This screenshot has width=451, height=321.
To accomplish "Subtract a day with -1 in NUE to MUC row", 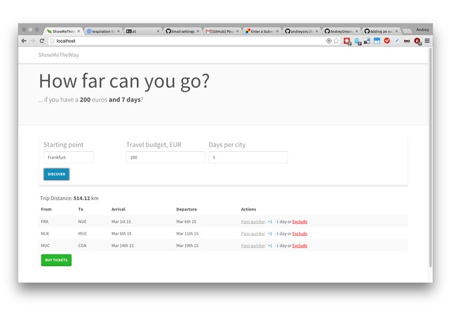I will [x=276, y=233].
